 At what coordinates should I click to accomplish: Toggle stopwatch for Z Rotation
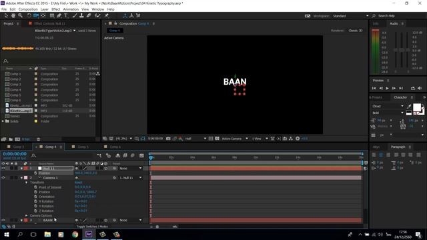pos(35,211)
